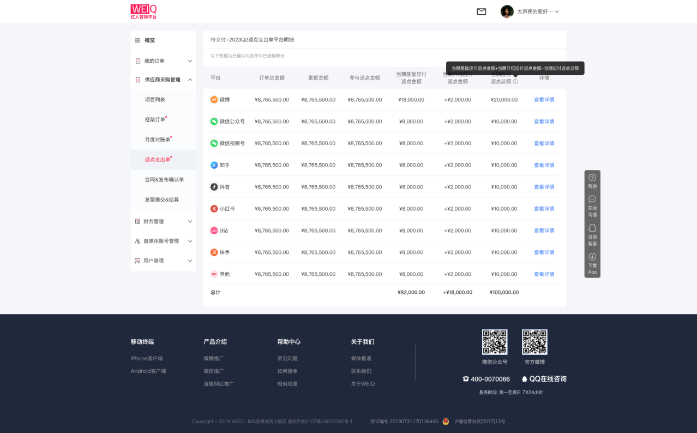Open the 咨询客服 customer service icon

coord(592,228)
